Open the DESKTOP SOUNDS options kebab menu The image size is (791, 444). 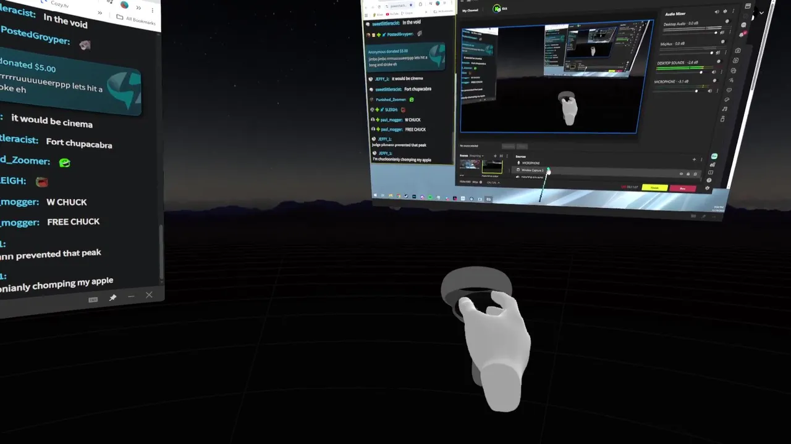[721, 72]
